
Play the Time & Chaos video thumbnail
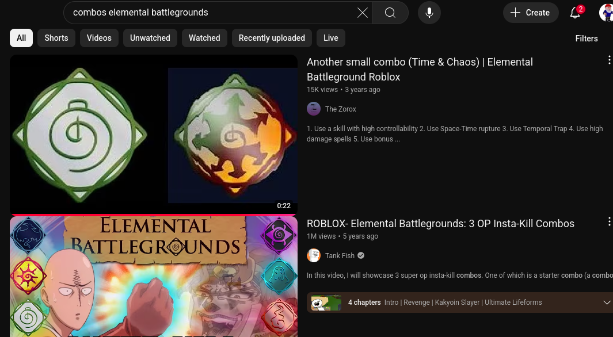point(154,135)
